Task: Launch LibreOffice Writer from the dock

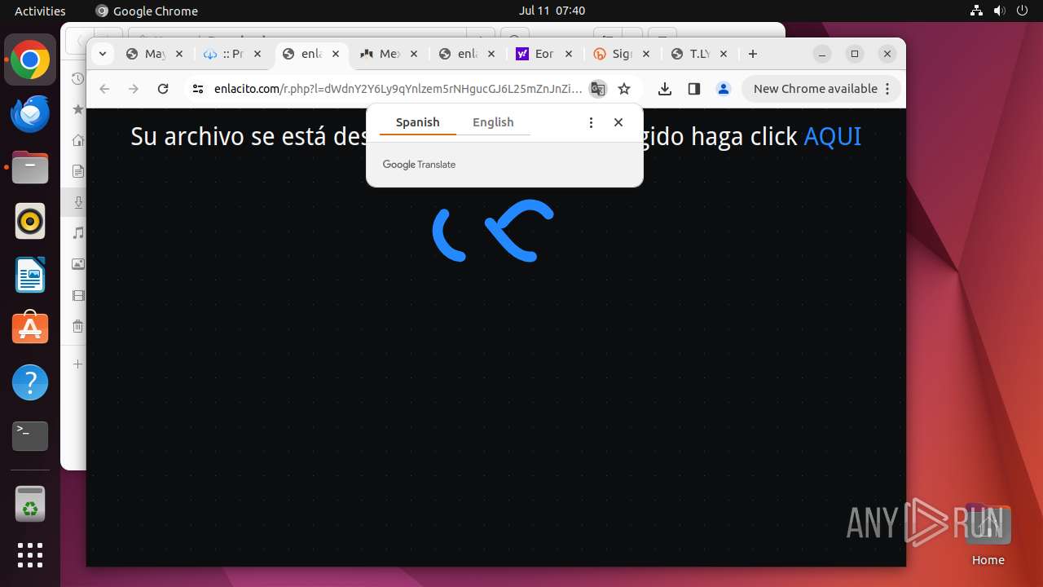Action: 30,276
